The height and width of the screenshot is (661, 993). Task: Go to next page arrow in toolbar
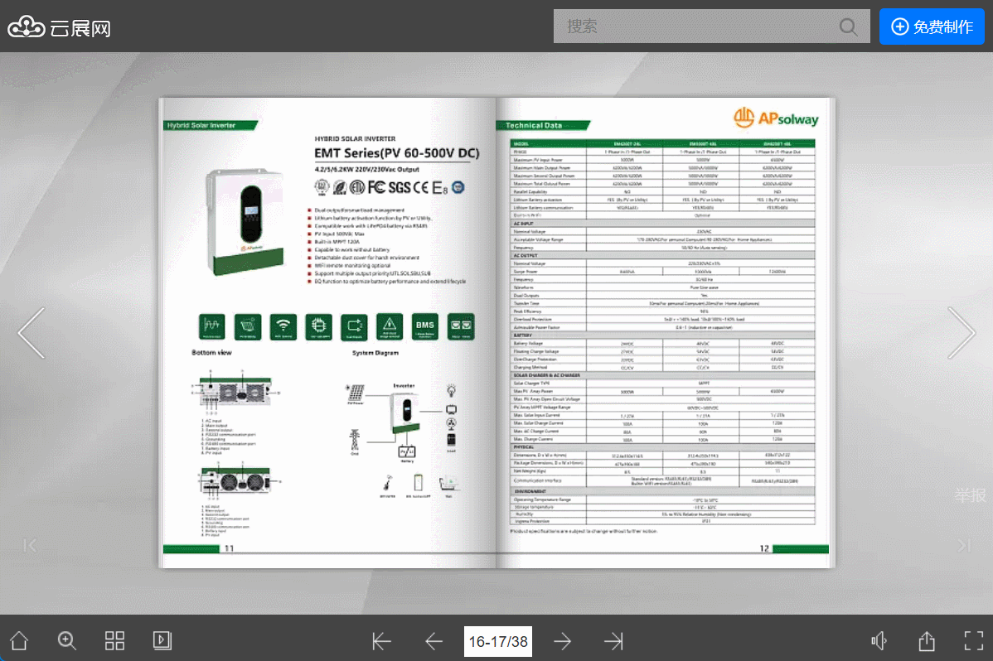(x=562, y=641)
